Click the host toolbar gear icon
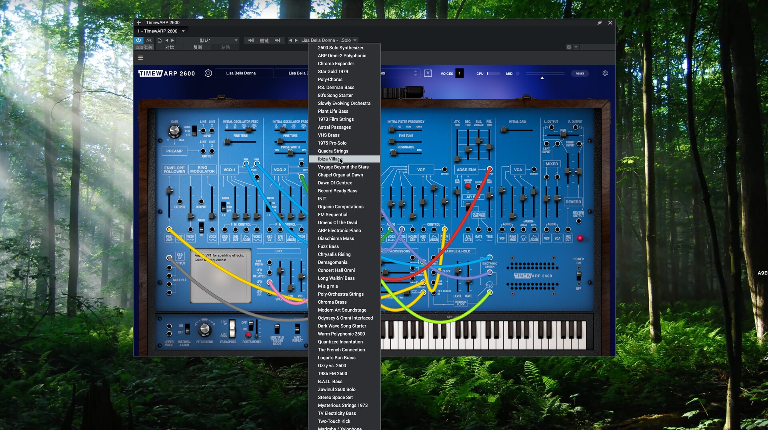768x430 pixels. 569,47
